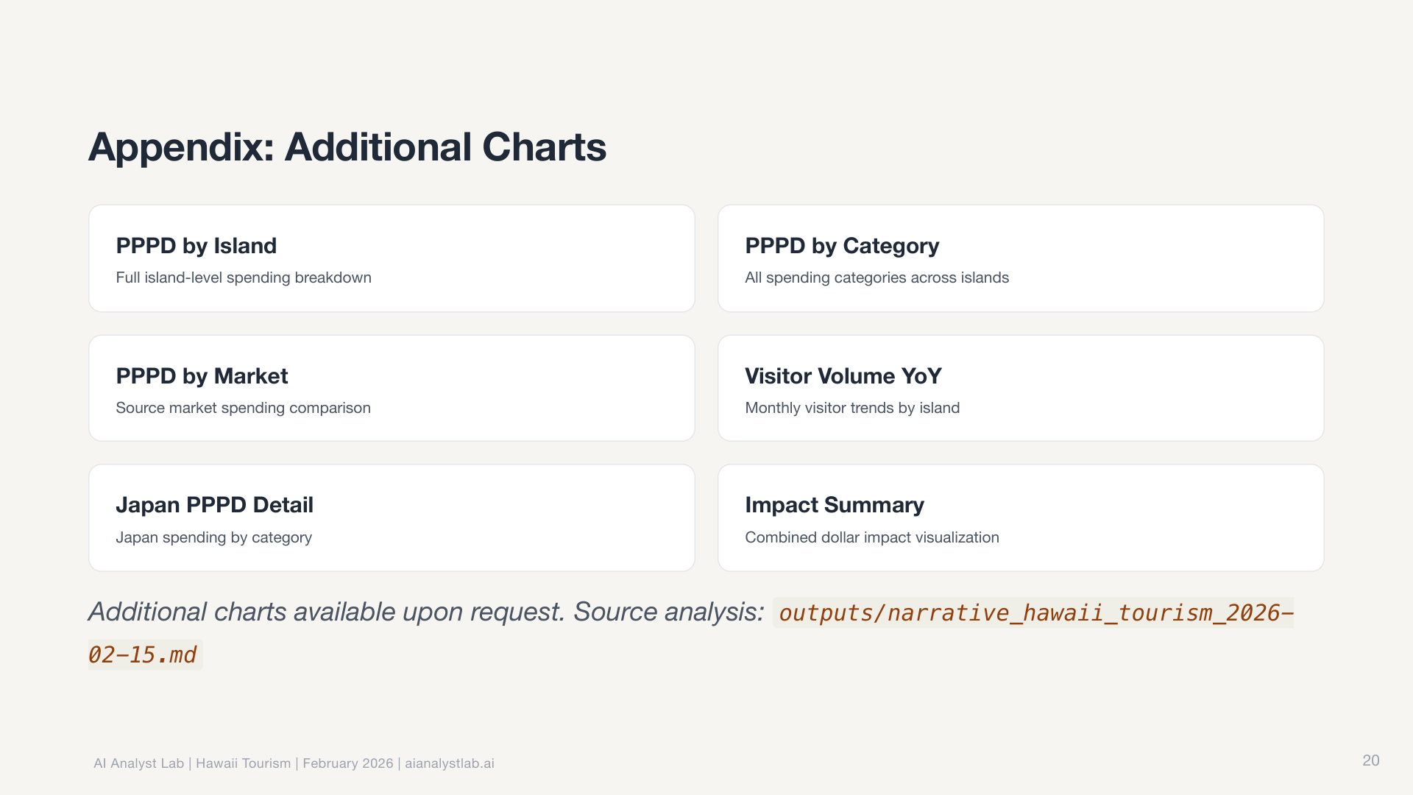
Task: Click 'All spending categories across islands' text
Action: click(877, 278)
